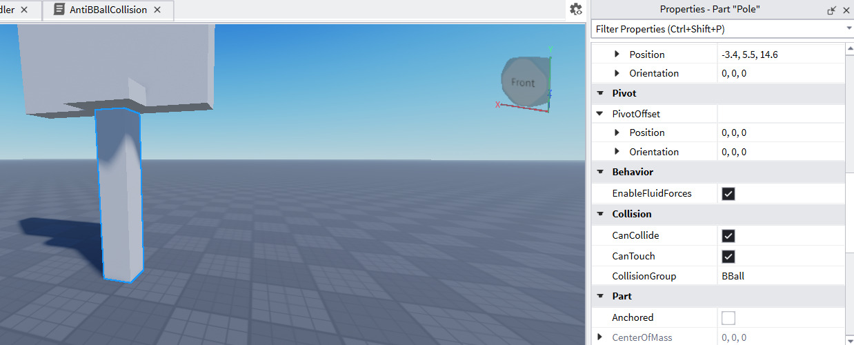This screenshot has height=345, width=854.
Task: Close the AntiBBallCollision tab
Action: click(157, 10)
